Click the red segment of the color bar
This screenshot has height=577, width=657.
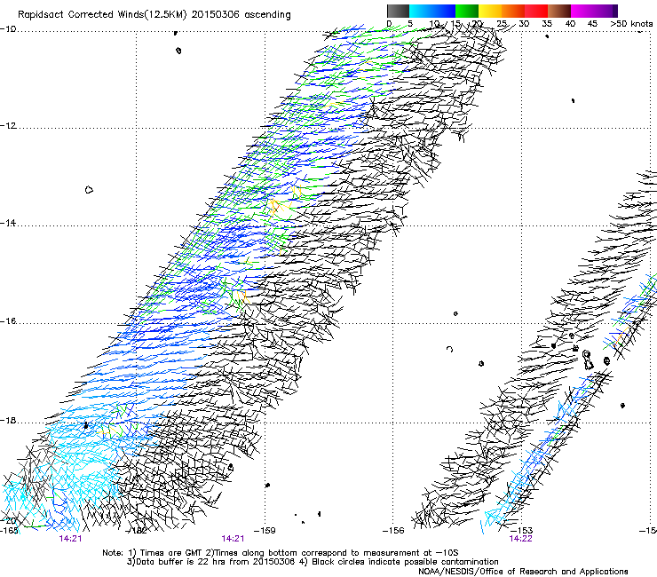pos(536,11)
